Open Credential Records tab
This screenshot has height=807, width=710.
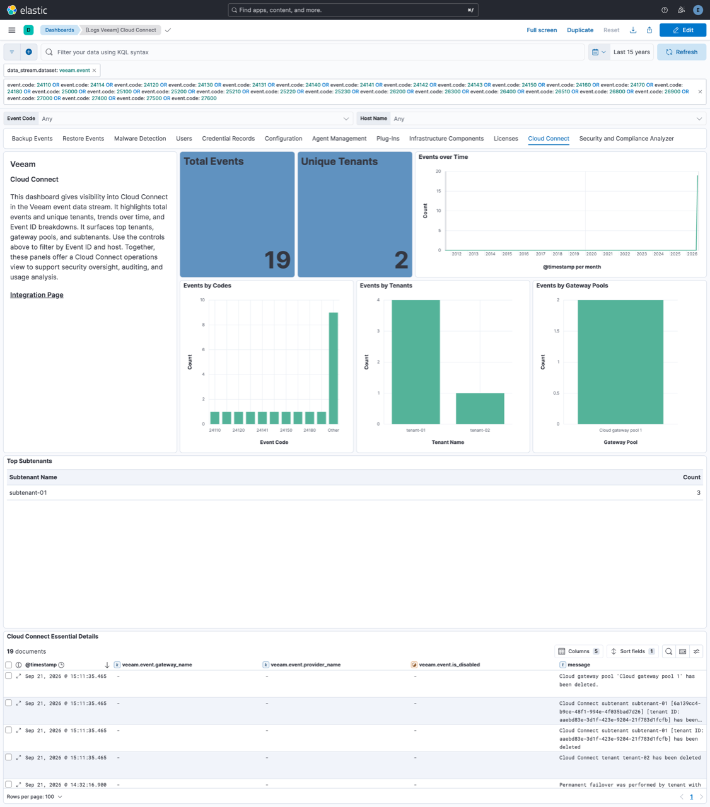click(228, 139)
